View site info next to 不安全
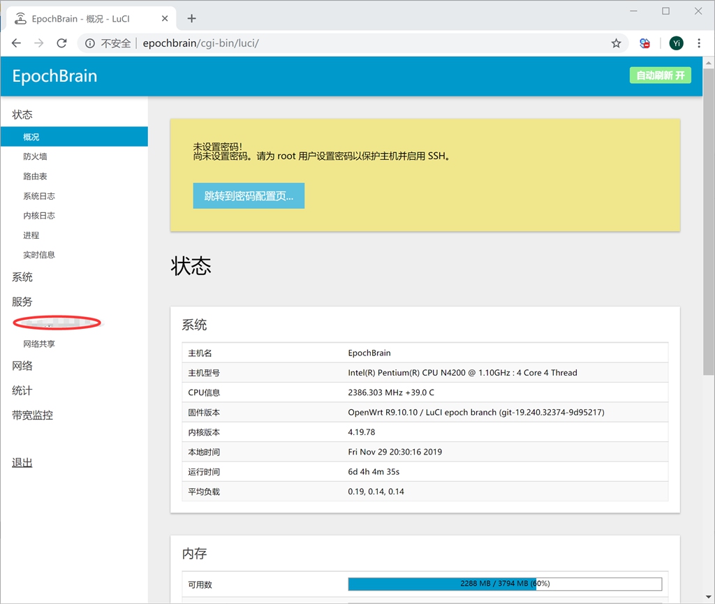 pyautogui.click(x=90, y=43)
